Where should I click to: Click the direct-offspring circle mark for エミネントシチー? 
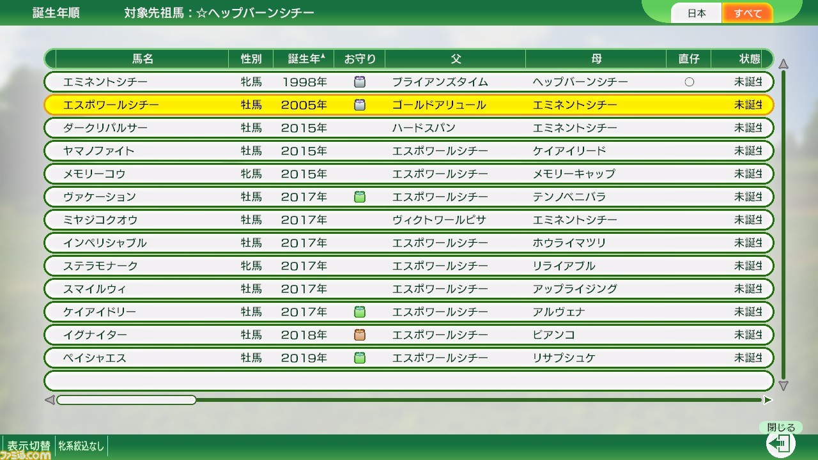click(689, 82)
